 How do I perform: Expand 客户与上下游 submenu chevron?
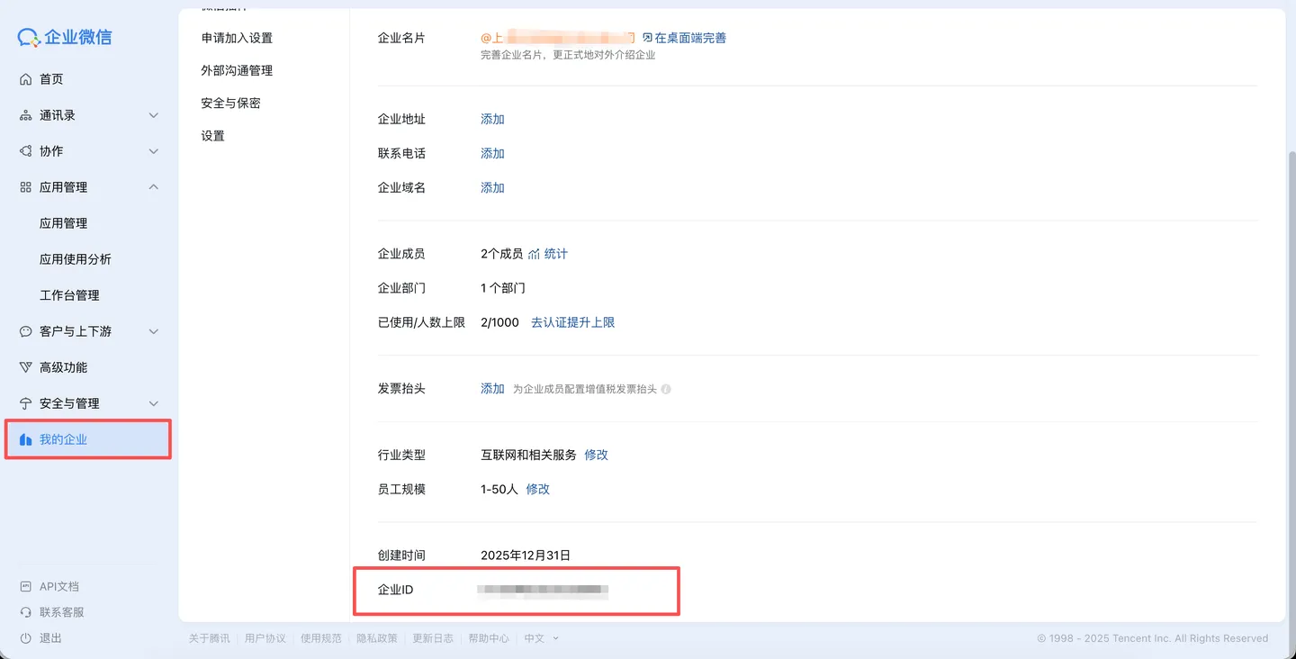(153, 331)
